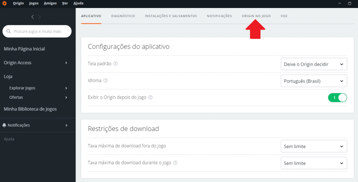Open the Origin menu
This screenshot has height=182, width=358.
pos(18,3)
